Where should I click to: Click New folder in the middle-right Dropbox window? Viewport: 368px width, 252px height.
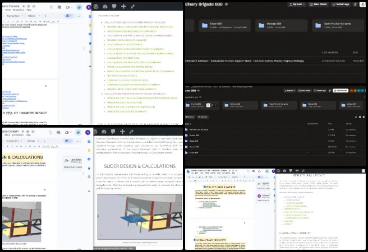tap(305, 91)
